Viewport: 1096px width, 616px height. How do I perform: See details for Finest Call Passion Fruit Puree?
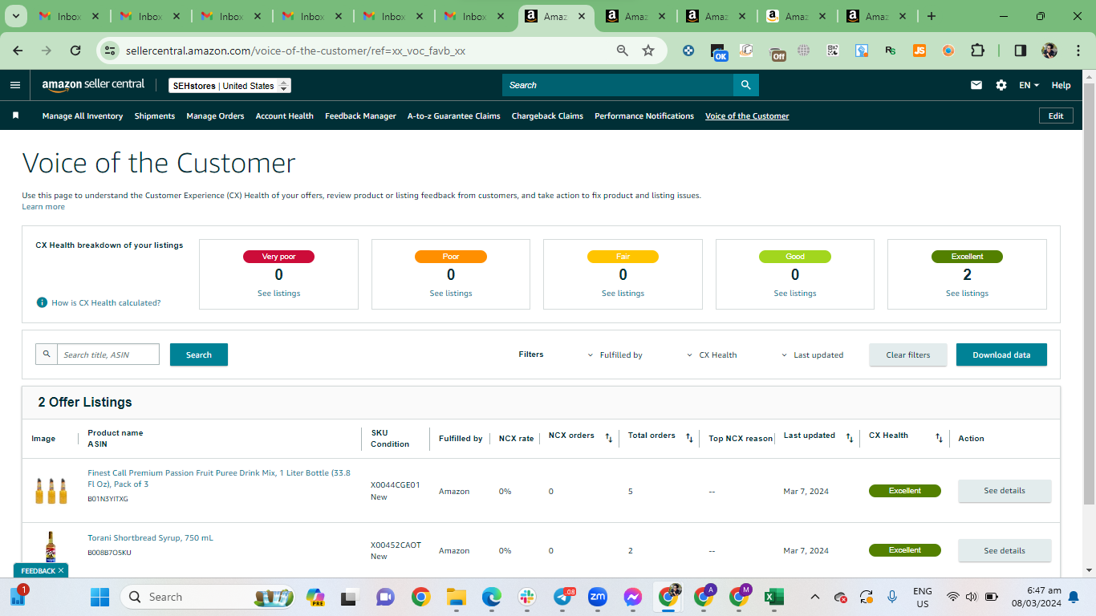pyautogui.click(x=1005, y=491)
